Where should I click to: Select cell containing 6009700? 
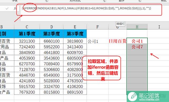[75, 53]
